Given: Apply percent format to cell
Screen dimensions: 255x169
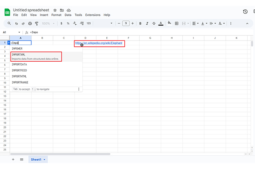Looking at the screenshot, I should click(x=68, y=24).
